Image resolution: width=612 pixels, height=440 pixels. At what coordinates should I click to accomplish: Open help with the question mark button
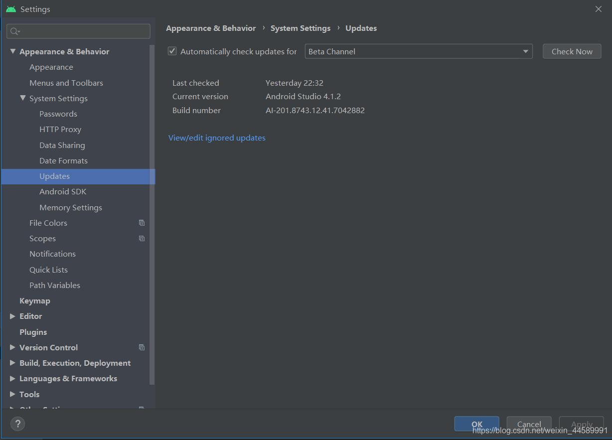click(17, 424)
